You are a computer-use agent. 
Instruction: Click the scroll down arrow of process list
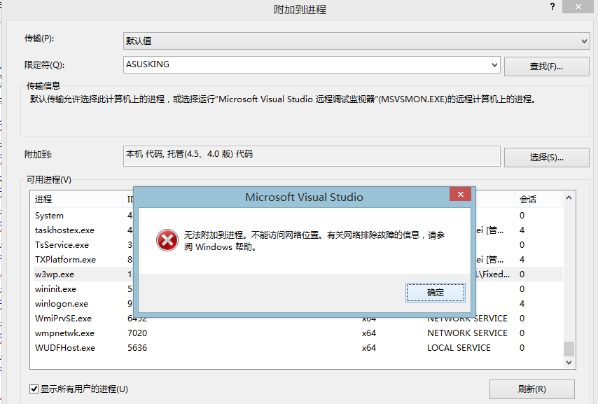[x=569, y=363]
